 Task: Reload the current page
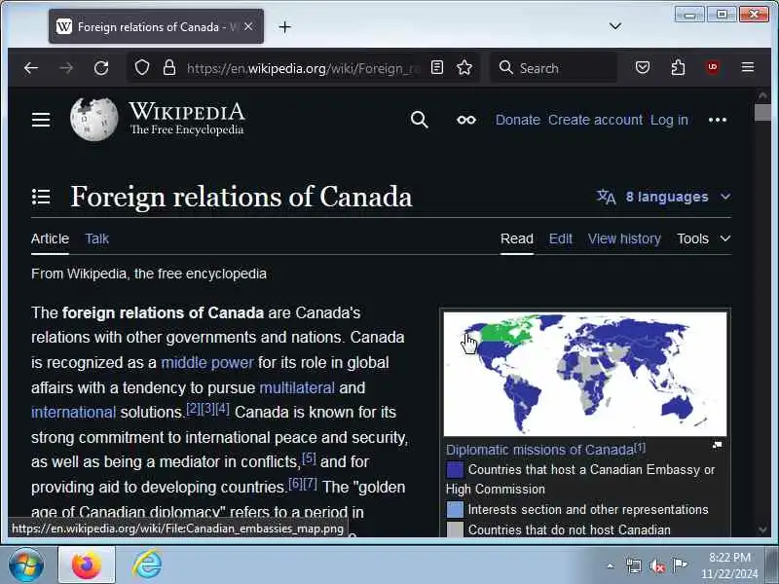tap(101, 67)
